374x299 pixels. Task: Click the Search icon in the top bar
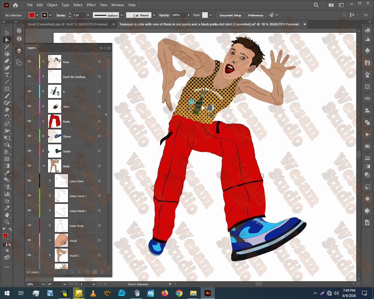[316, 5]
